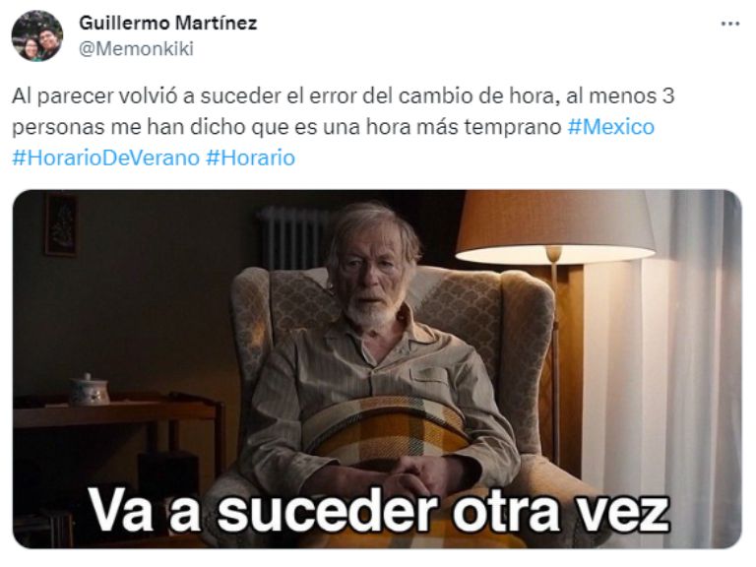756x567 pixels.
Task: Follow the #Horario hashtag link
Action: tap(250, 157)
